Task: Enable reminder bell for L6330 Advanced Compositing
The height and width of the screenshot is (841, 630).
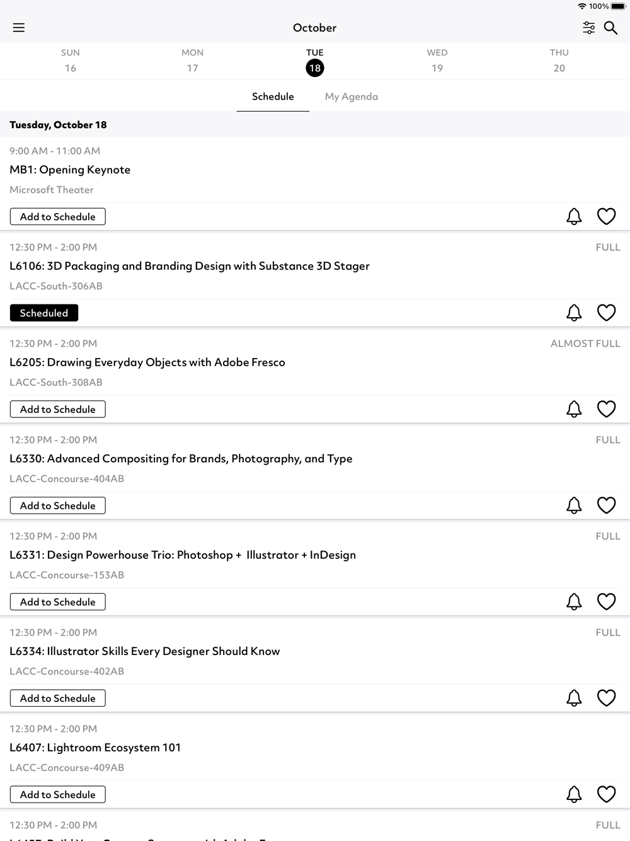Action: point(574,506)
